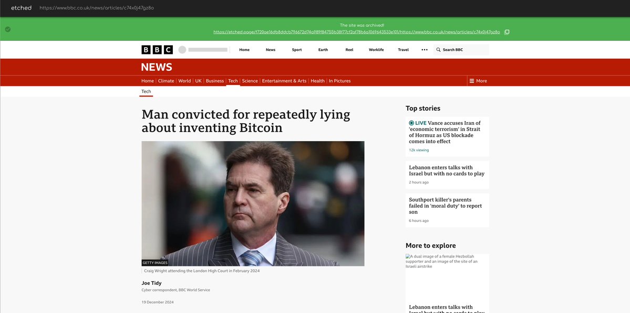This screenshot has height=313, width=630.
Task: Click the BBC logo
Action: tap(157, 50)
